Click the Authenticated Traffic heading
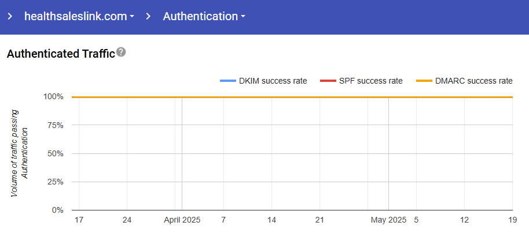529x237 pixels. [x=61, y=54]
